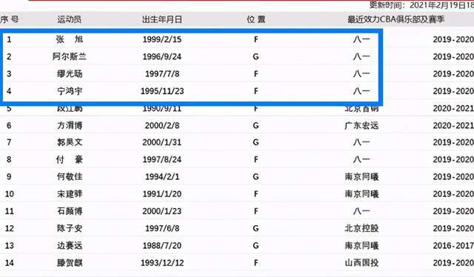Click birthdate 2000/1/31
The height and width of the screenshot is (277, 474).
[x=162, y=143]
